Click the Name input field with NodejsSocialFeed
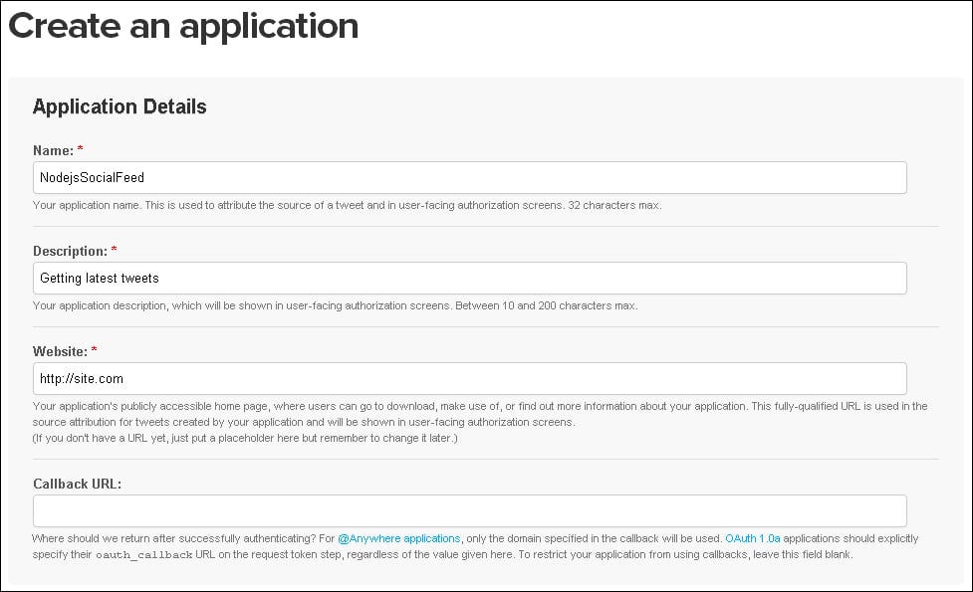 (470, 178)
